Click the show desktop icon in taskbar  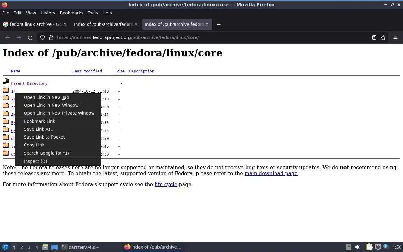tap(54, 247)
